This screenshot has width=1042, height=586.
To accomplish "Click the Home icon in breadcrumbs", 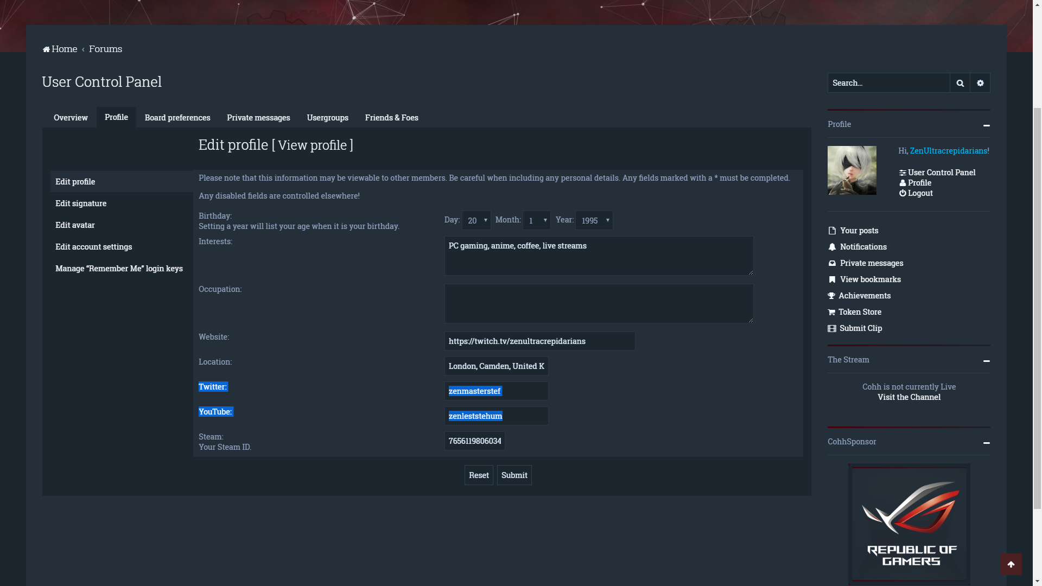I will pyautogui.click(x=46, y=49).
